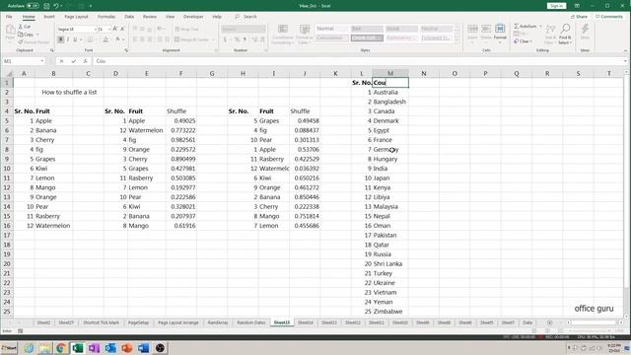Screen dimensions: 631x355
Task: Toggle Bold formatting
Action: coord(60,39)
